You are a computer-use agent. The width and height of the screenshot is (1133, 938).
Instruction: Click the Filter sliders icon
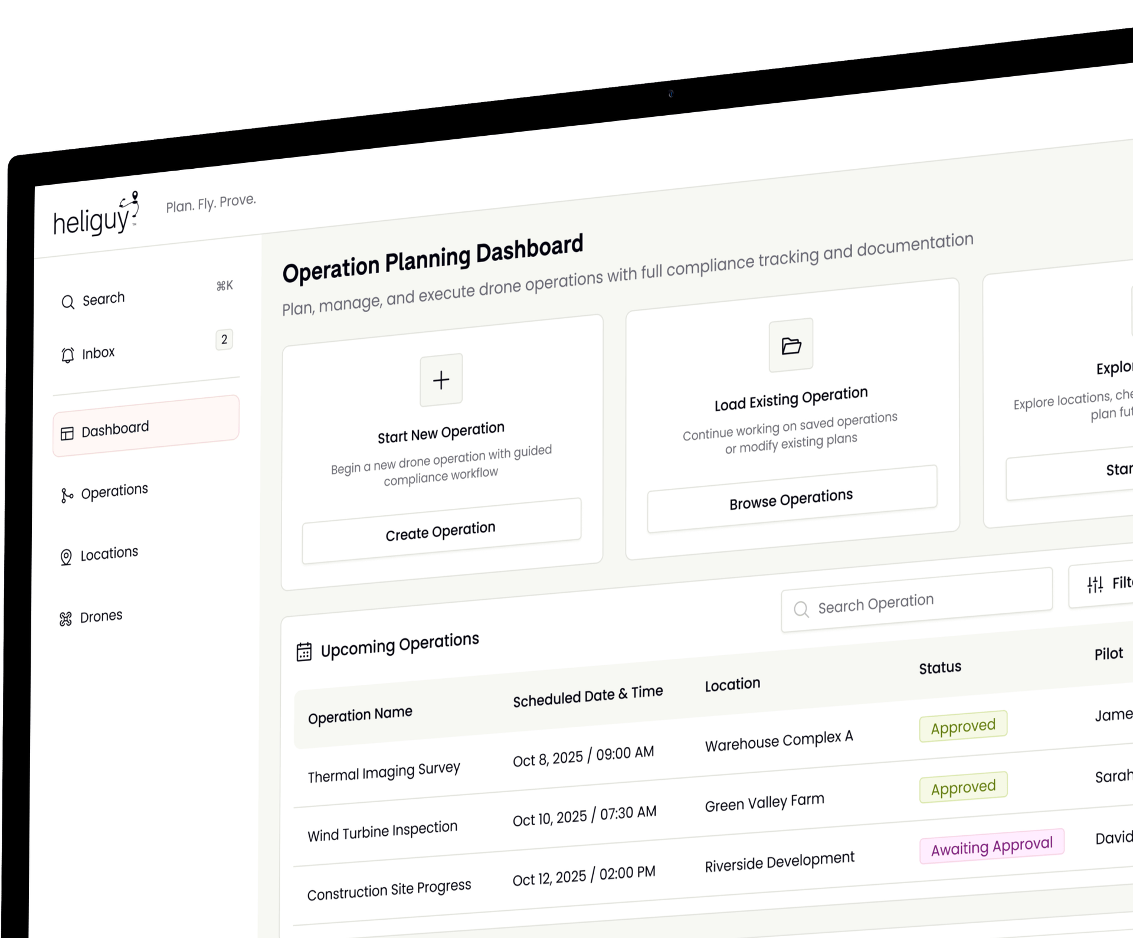(x=1095, y=584)
